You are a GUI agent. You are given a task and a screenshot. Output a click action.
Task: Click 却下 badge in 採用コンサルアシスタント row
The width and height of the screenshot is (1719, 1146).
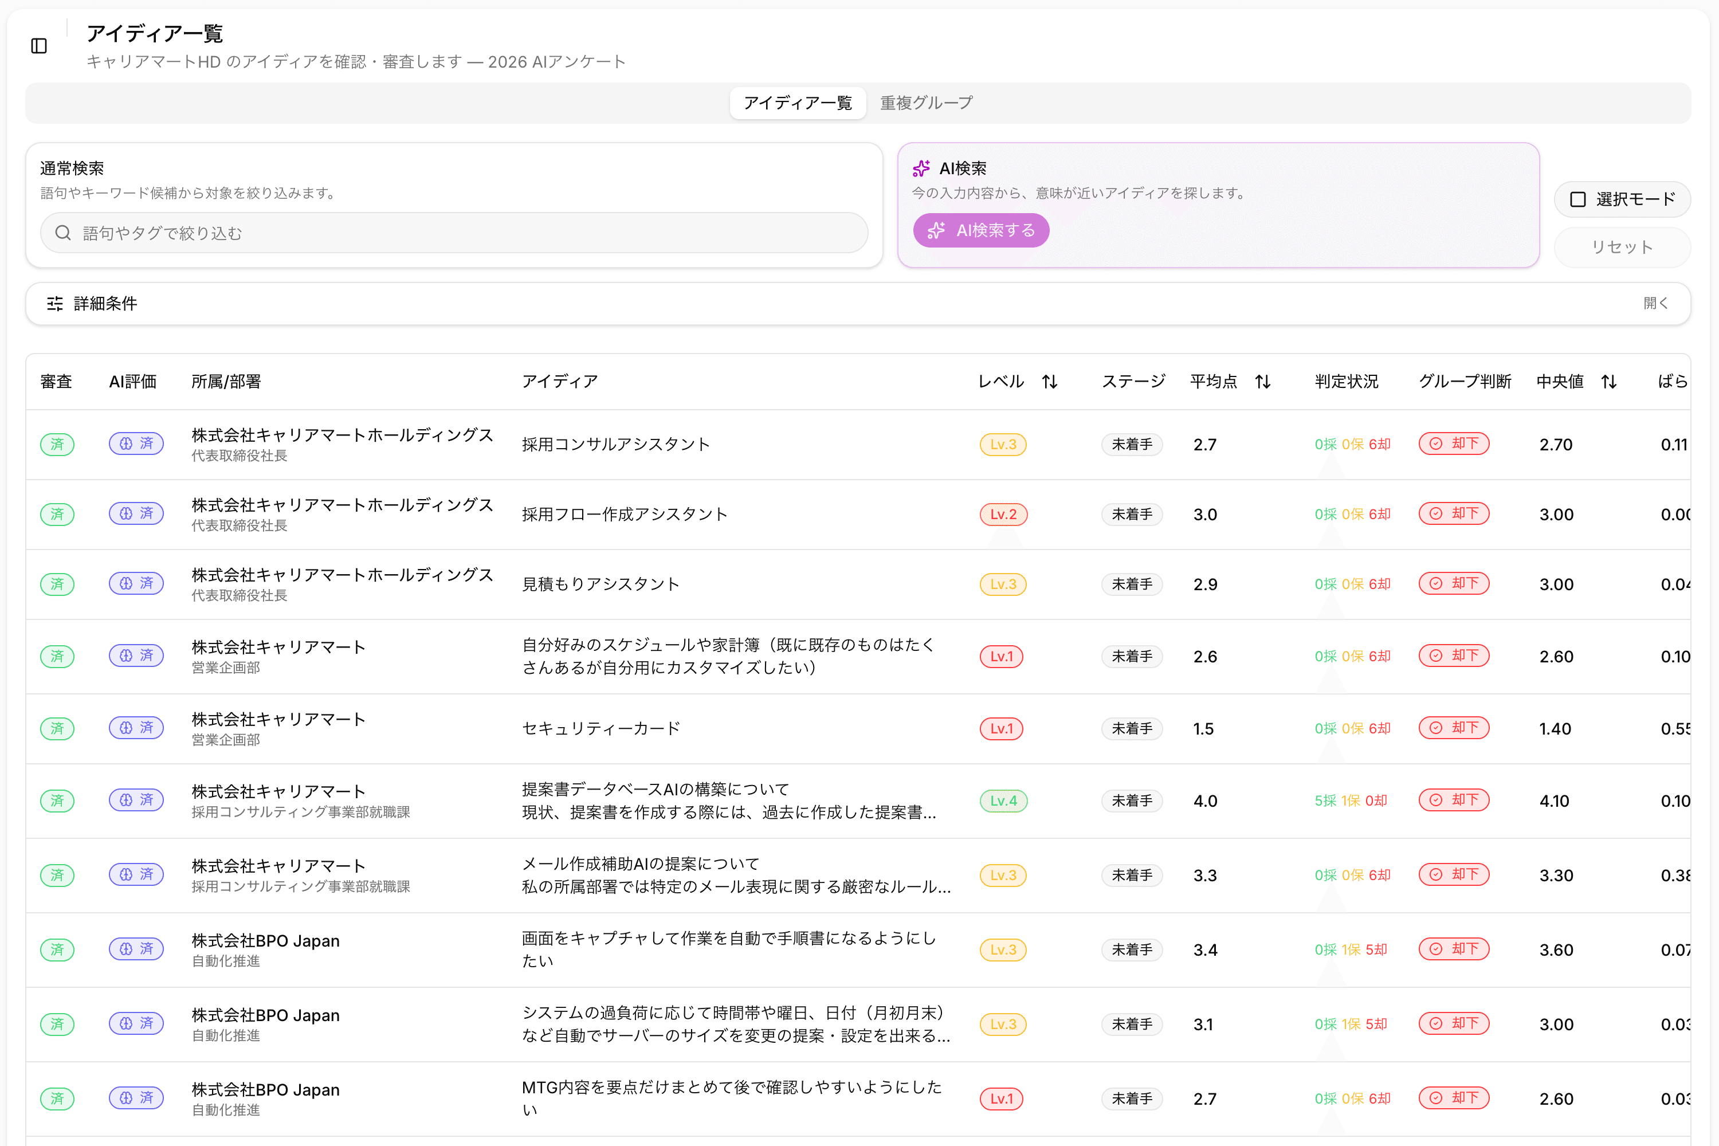tap(1454, 444)
